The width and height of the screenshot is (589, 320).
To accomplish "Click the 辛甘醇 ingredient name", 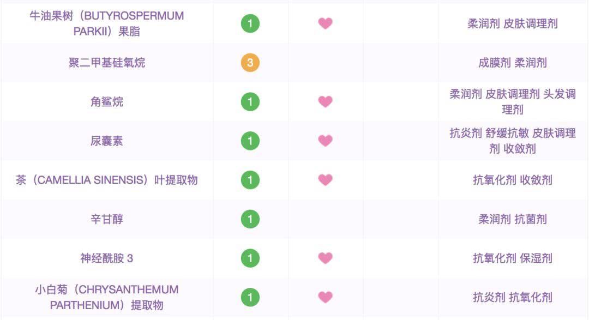I will pyautogui.click(x=107, y=219).
